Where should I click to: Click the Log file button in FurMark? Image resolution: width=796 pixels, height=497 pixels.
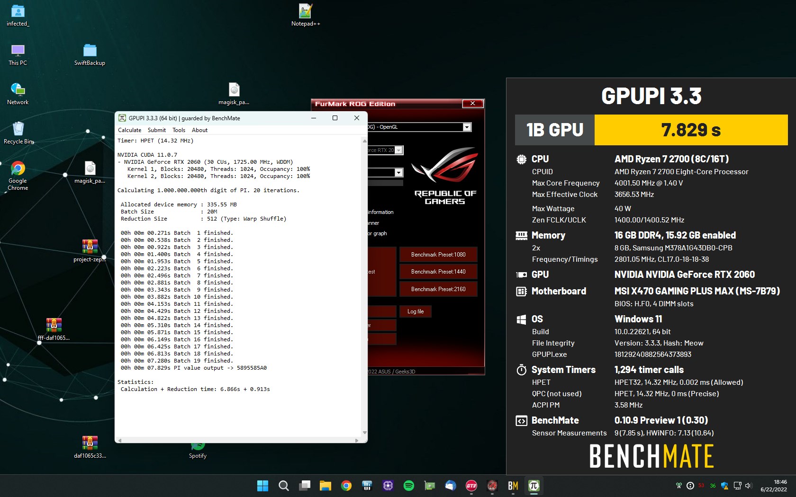(x=416, y=311)
